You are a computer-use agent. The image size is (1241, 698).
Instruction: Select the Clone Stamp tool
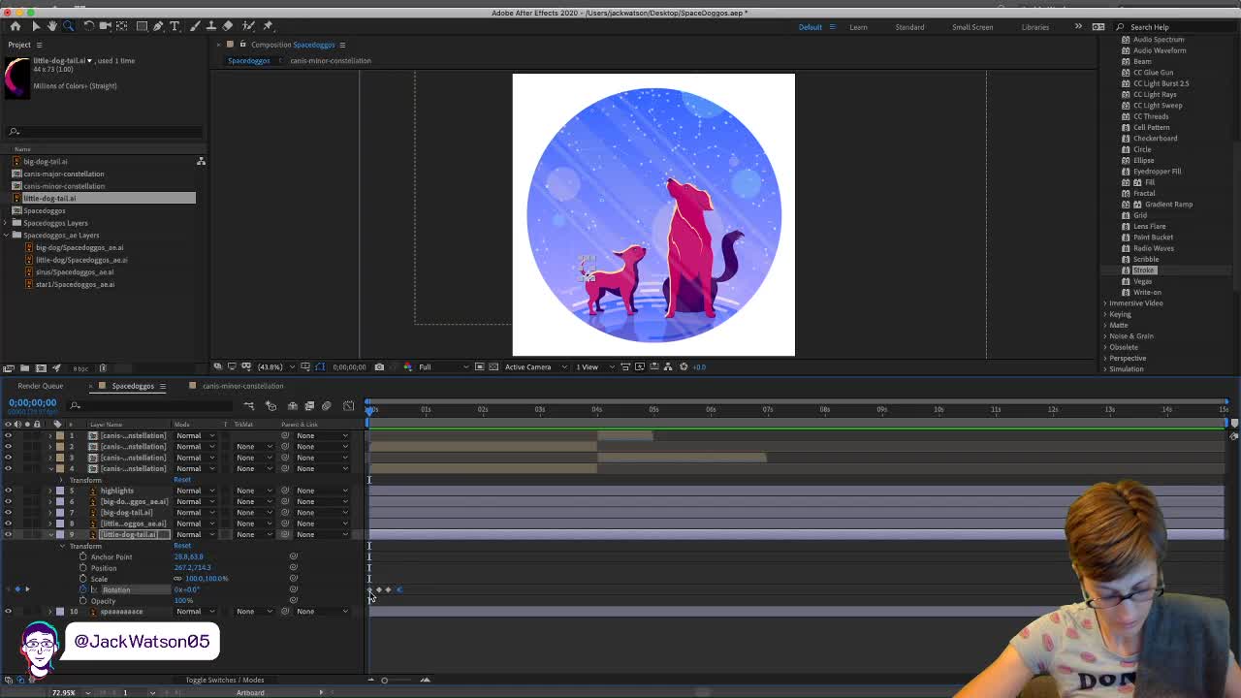click(x=210, y=26)
